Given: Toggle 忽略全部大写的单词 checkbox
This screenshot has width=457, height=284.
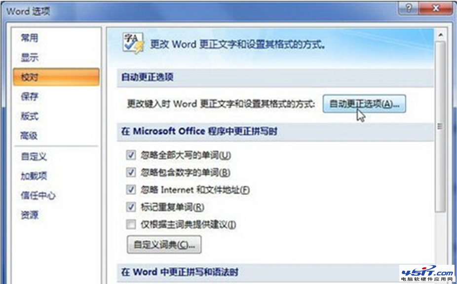Looking at the screenshot, I should (x=131, y=155).
